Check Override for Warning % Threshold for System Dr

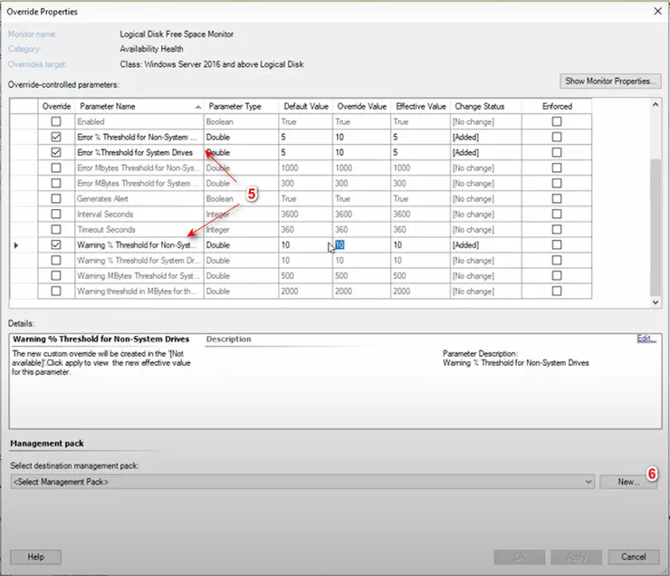[56, 260]
